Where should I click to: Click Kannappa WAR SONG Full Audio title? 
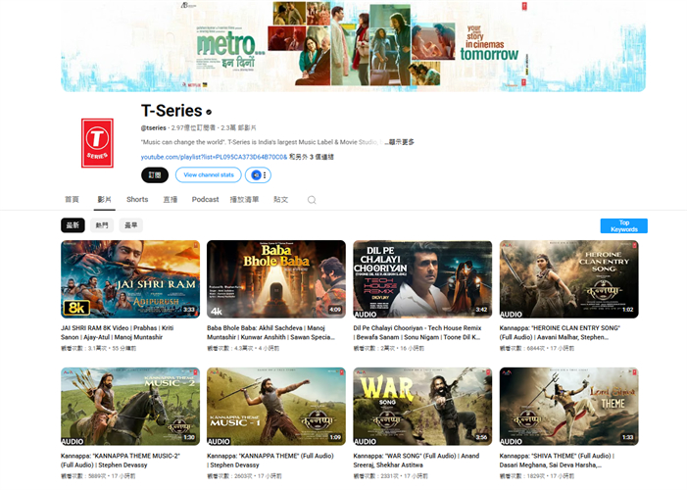pyautogui.click(x=417, y=461)
